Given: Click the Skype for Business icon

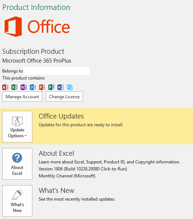Looking at the screenshot, I should tap(70, 87).
